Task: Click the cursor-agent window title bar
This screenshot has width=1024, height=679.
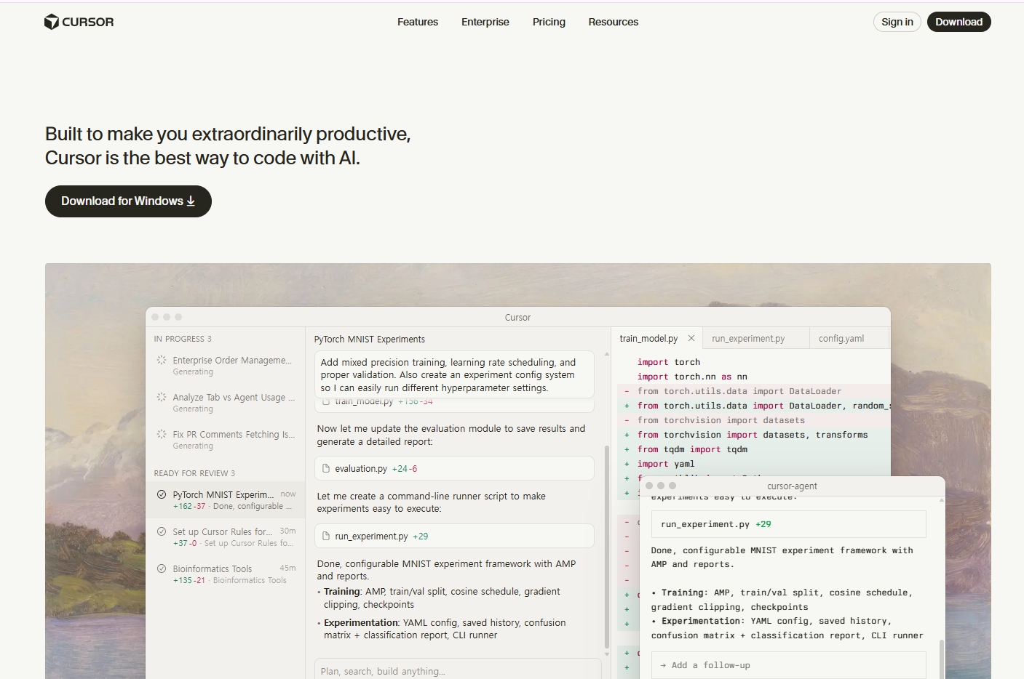Action: [792, 486]
